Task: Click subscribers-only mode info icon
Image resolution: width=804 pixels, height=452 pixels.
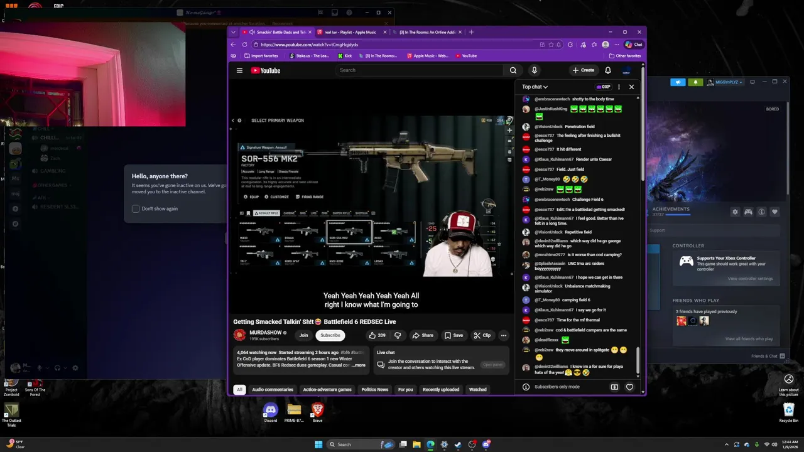Action: pyautogui.click(x=526, y=387)
